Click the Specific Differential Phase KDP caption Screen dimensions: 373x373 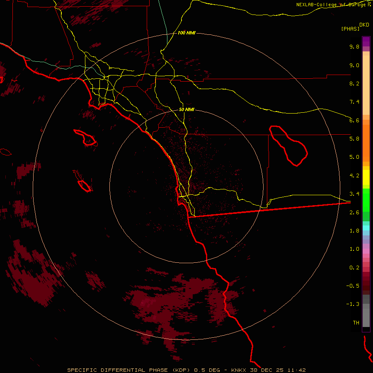[x=186, y=370]
